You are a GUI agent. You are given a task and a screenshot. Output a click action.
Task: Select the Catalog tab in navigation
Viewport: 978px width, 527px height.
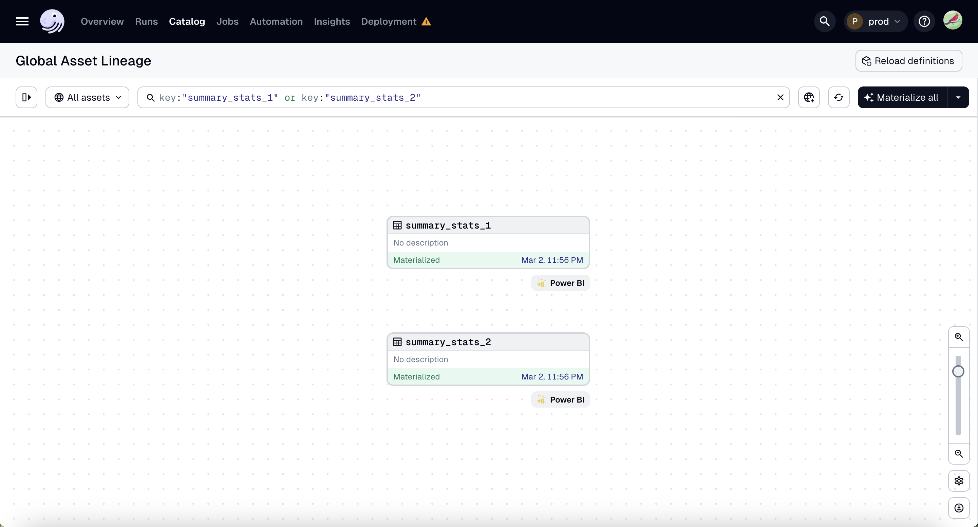(187, 21)
